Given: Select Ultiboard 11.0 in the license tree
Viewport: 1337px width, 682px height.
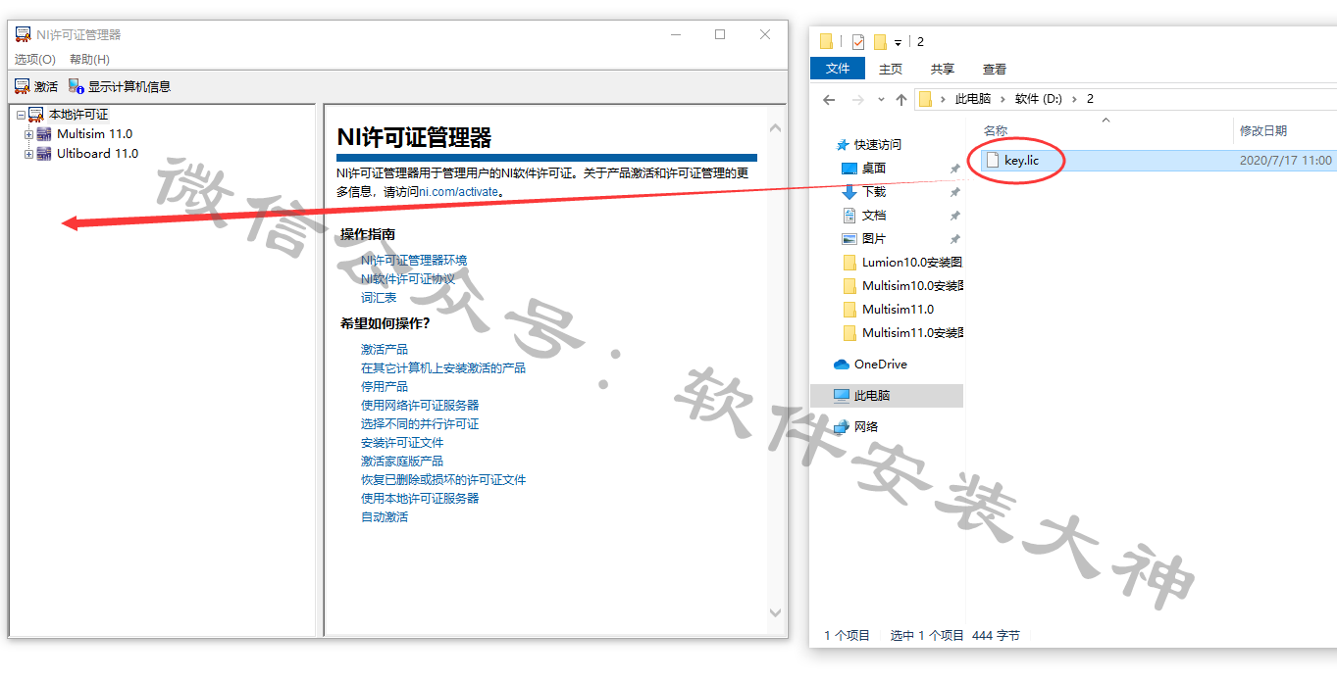Looking at the screenshot, I should (x=97, y=154).
